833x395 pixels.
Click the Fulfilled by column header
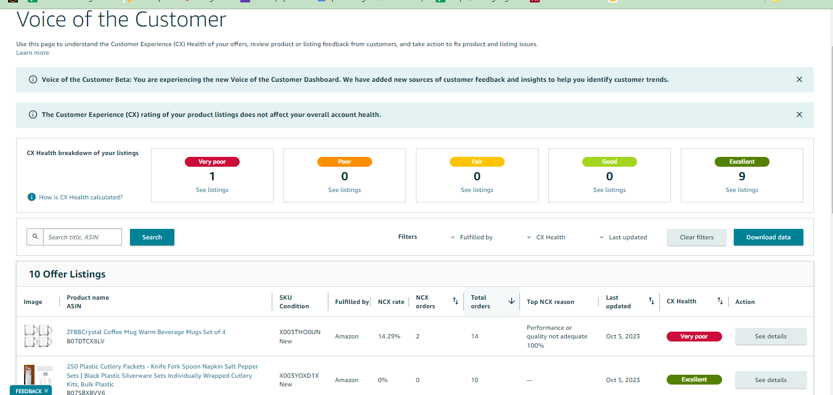pyautogui.click(x=352, y=301)
